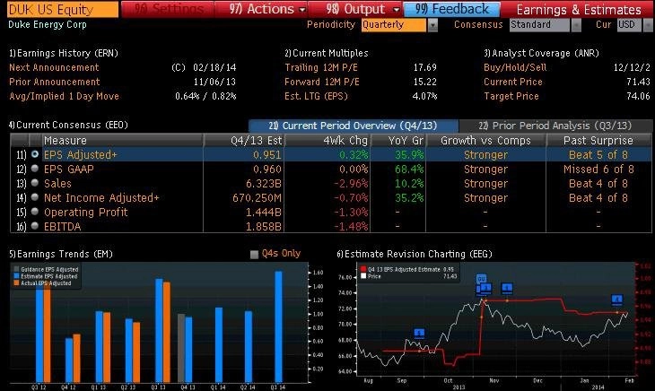This screenshot has width=655, height=391.
Task: Select Operating Profit radio button
Action: pyautogui.click(x=35, y=212)
